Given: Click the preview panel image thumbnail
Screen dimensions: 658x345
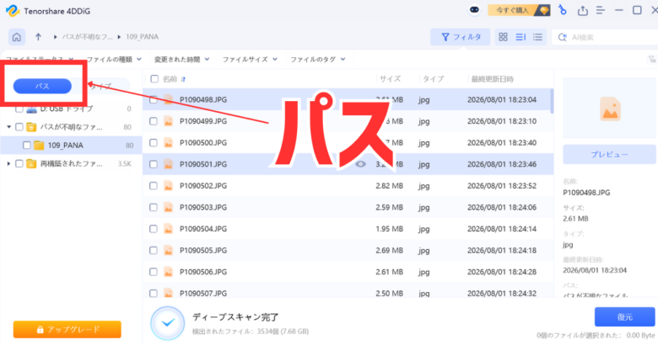Looking at the screenshot, I should tap(610, 109).
